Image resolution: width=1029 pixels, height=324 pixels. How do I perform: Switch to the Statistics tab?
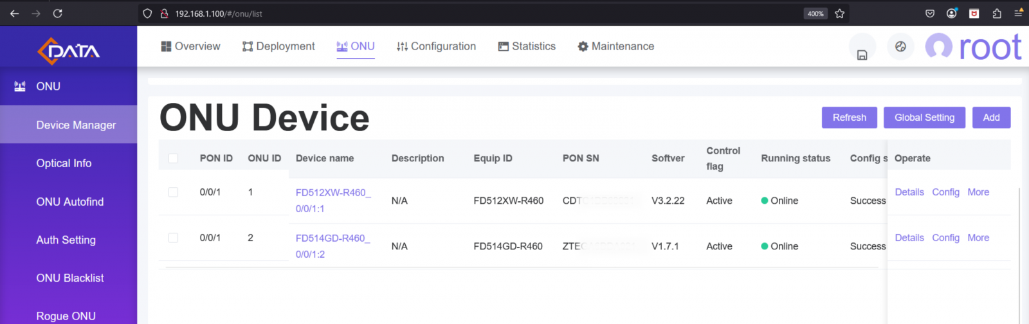click(x=527, y=46)
